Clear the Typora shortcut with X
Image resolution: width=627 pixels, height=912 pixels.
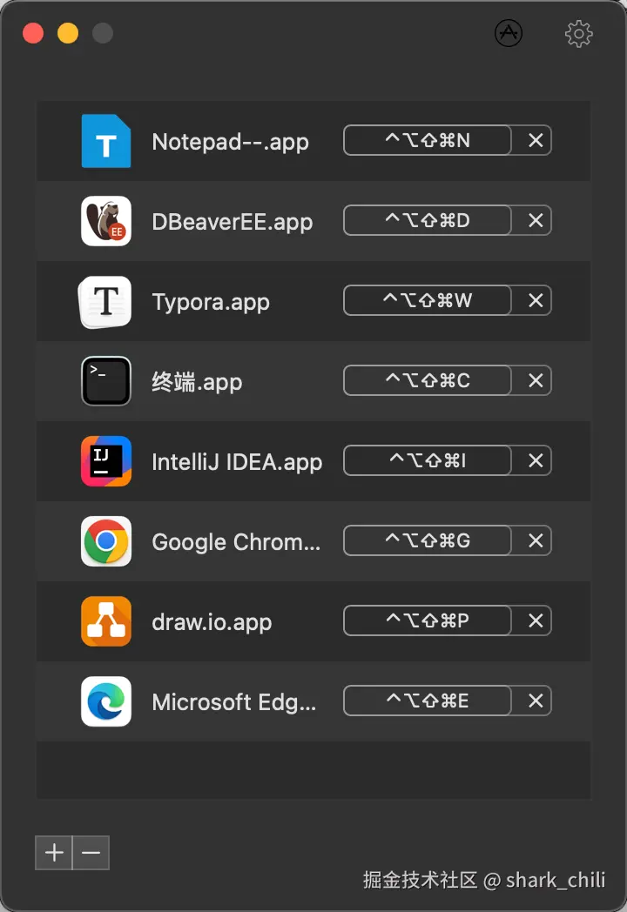click(x=536, y=301)
